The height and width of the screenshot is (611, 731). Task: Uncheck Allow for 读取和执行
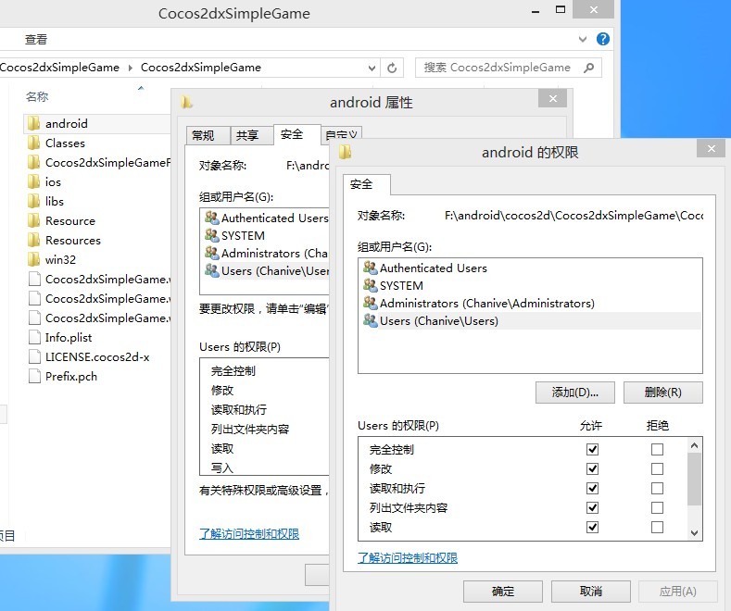tap(593, 488)
